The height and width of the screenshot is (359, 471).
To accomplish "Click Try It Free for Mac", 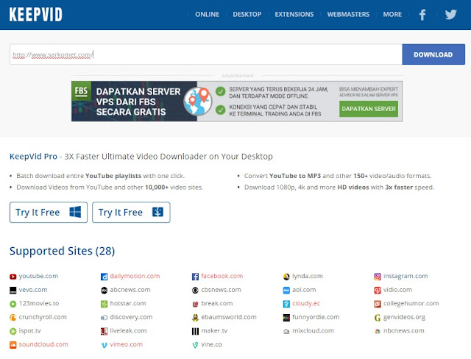I will pyautogui.click(x=131, y=212).
